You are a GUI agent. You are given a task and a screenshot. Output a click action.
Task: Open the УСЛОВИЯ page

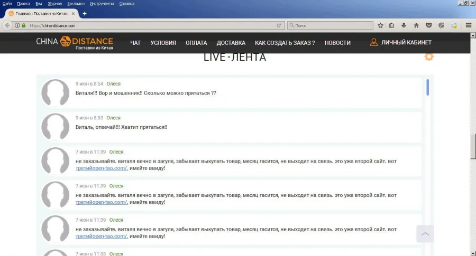click(163, 43)
